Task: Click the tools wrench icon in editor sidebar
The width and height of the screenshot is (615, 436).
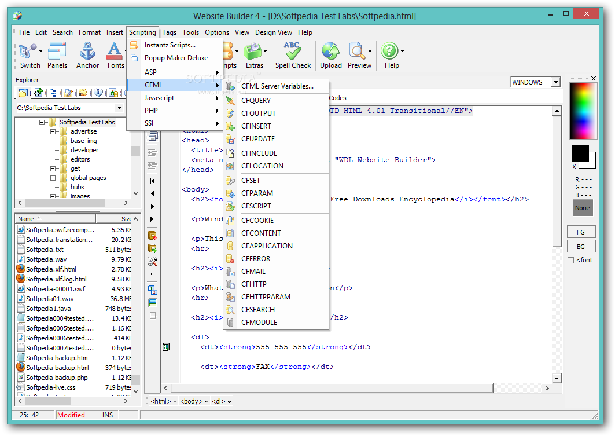Action: [x=153, y=261]
